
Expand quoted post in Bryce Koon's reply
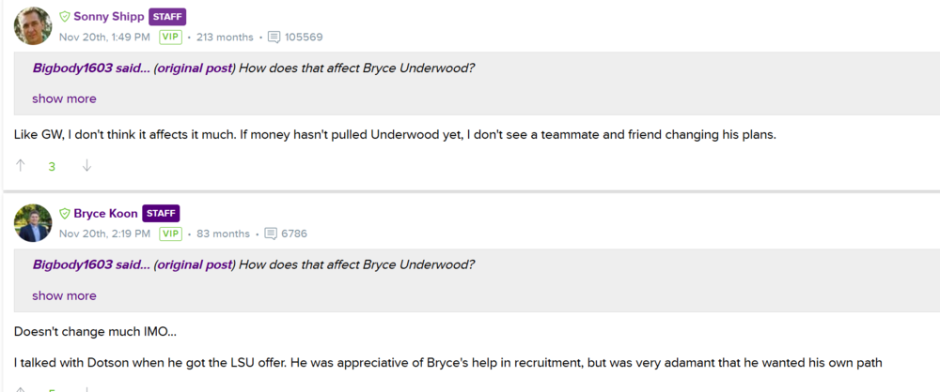64,295
